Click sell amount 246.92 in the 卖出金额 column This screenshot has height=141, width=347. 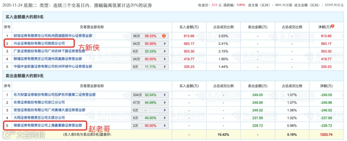pos(258,110)
